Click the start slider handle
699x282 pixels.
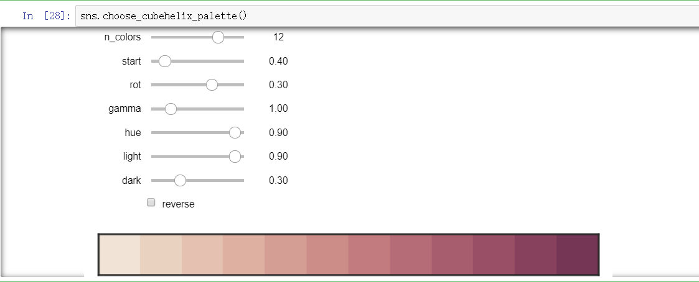[x=165, y=61]
